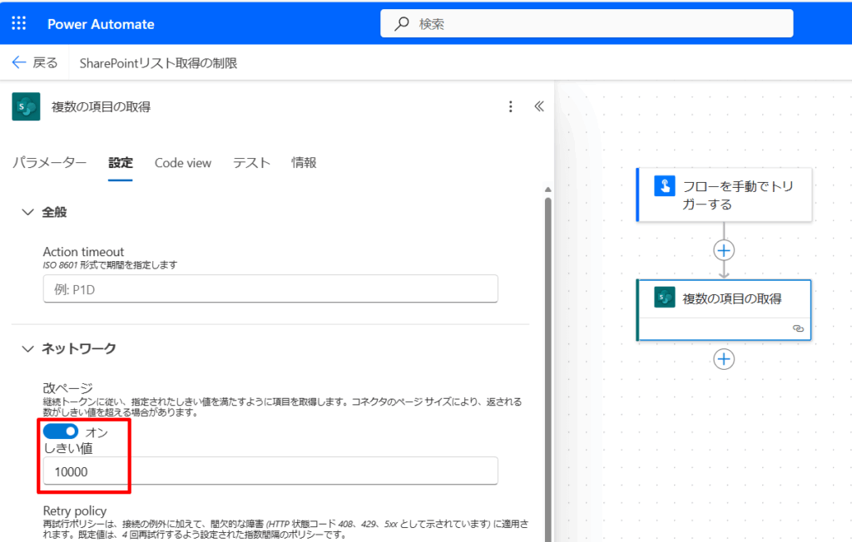This screenshot has width=852, height=542.
Task: Turn off the 改ページ pagination toggle
Action: tap(60, 431)
